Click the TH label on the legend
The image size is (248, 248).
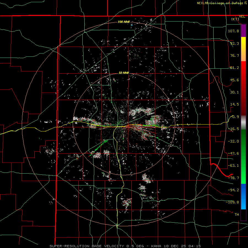coord(237,214)
